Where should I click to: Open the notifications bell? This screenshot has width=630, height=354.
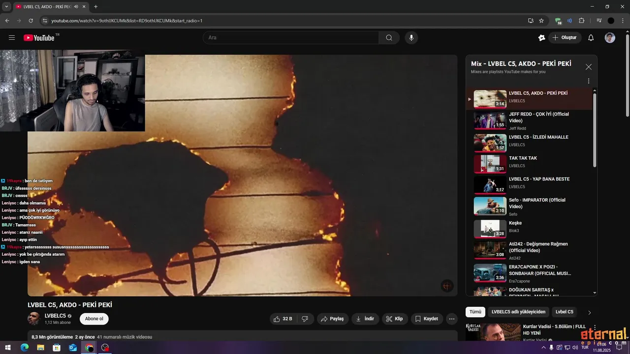tap(591, 38)
